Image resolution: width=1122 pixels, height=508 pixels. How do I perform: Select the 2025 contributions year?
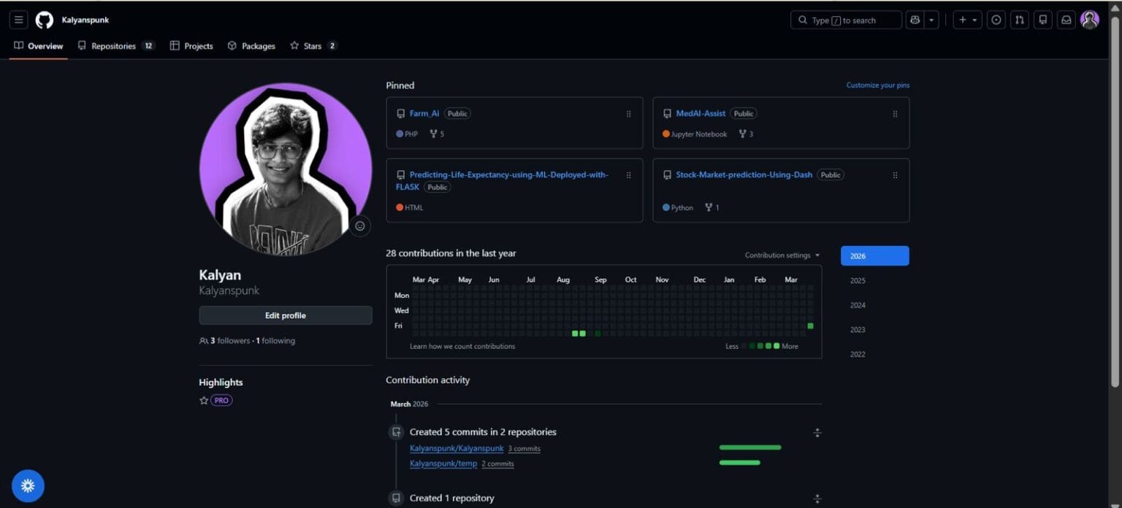[857, 280]
